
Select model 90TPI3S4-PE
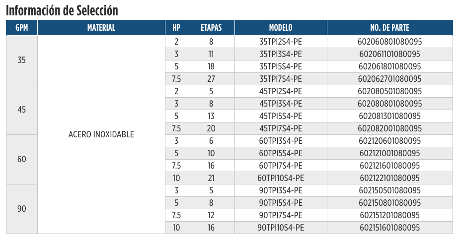[x=281, y=190]
